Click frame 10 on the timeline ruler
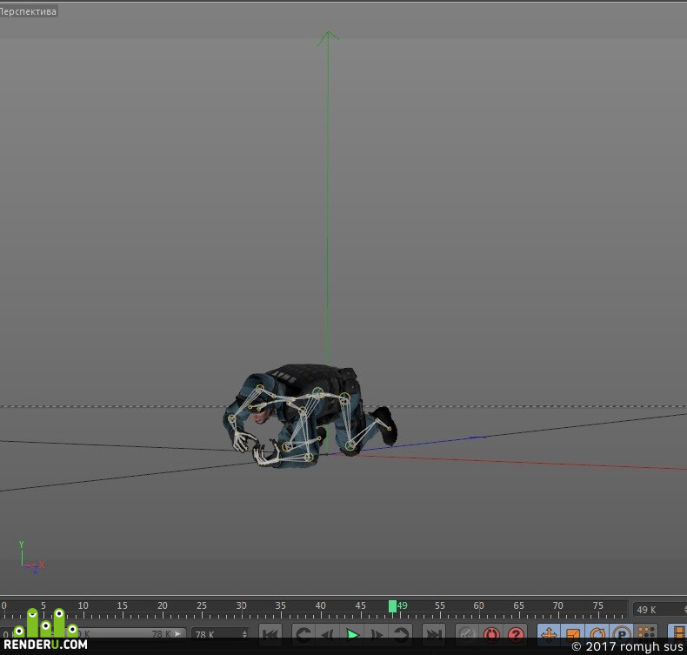Screen dimensions: 687x655 click(x=83, y=606)
